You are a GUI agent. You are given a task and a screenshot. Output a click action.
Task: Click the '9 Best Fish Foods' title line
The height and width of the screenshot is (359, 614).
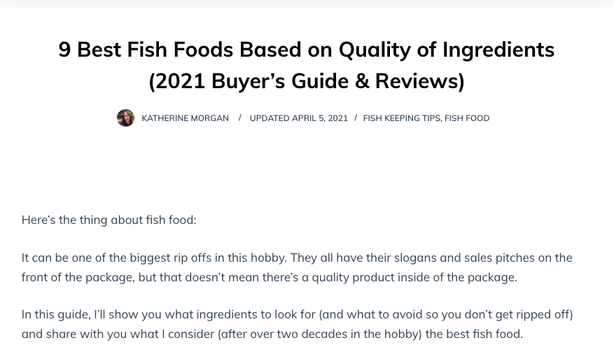(x=307, y=50)
